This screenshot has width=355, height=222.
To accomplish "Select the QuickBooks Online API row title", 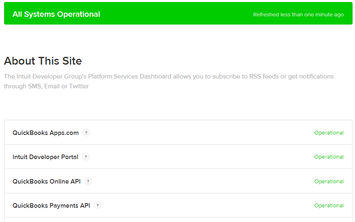I will point(46,182).
